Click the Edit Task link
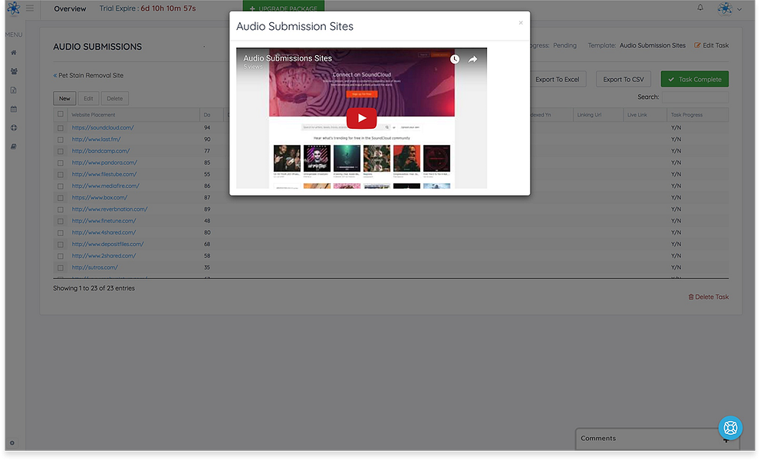 click(x=712, y=45)
